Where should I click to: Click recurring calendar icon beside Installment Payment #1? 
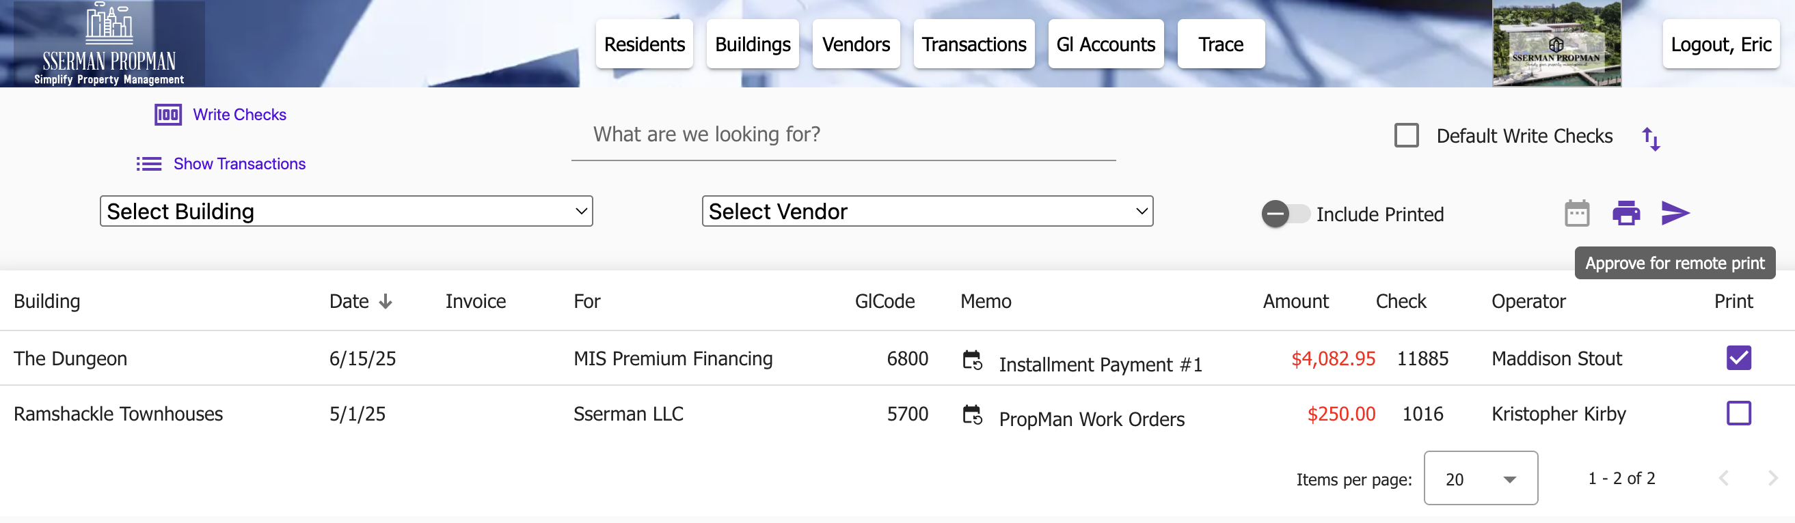(x=972, y=361)
